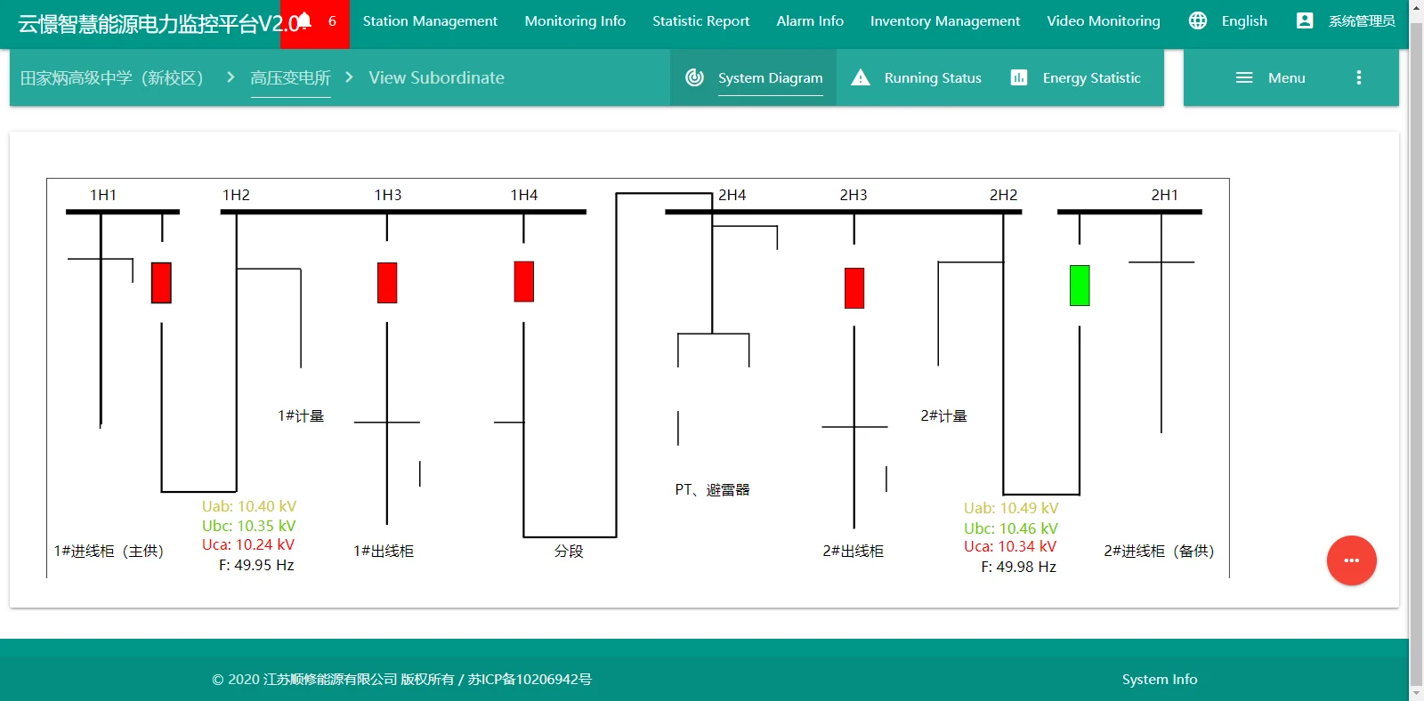Click the globe language icon
Viewport: 1424px width, 701px height.
(x=1198, y=20)
